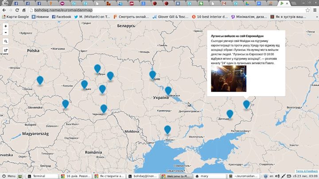
Task: Click the Terms & Feedback link
Action: point(307,171)
